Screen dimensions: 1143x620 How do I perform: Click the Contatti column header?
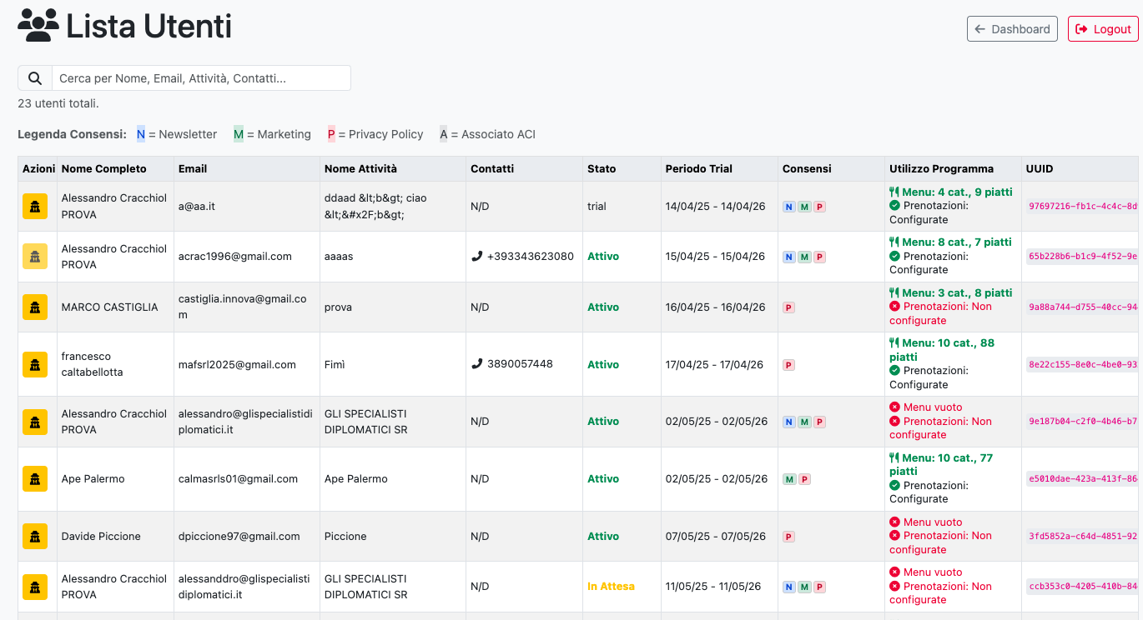[525, 168]
